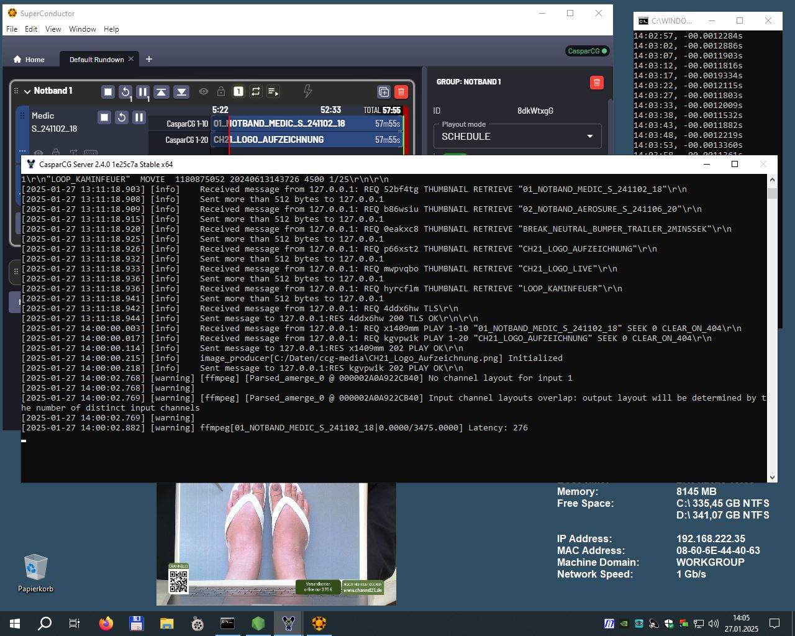Minimize the CasparCG Server console window
This screenshot has height=636, width=795.
[706, 164]
